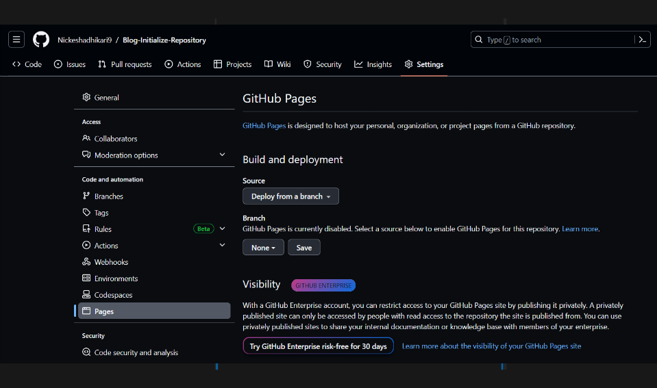The width and height of the screenshot is (657, 388).
Task: Click the Wiki tab book icon
Action: pyautogui.click(x=268, y=64)
